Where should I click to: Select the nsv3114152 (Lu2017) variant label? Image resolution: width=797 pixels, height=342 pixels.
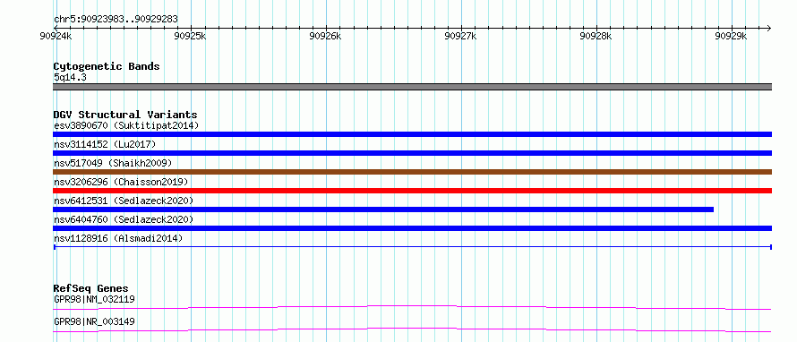[105, 144]
